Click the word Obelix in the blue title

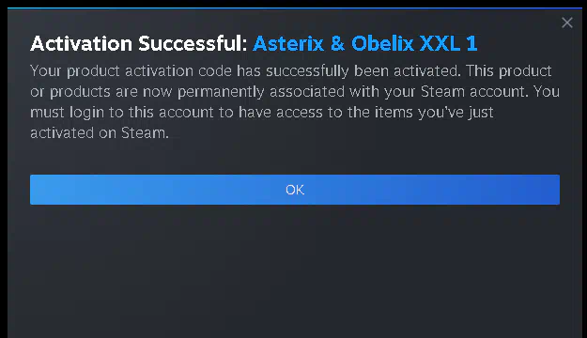tap(382, 43)
